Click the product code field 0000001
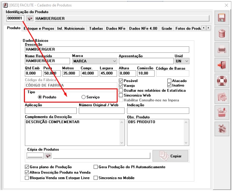Viewport: 232px width, 191px height. [x=15, y=18]
